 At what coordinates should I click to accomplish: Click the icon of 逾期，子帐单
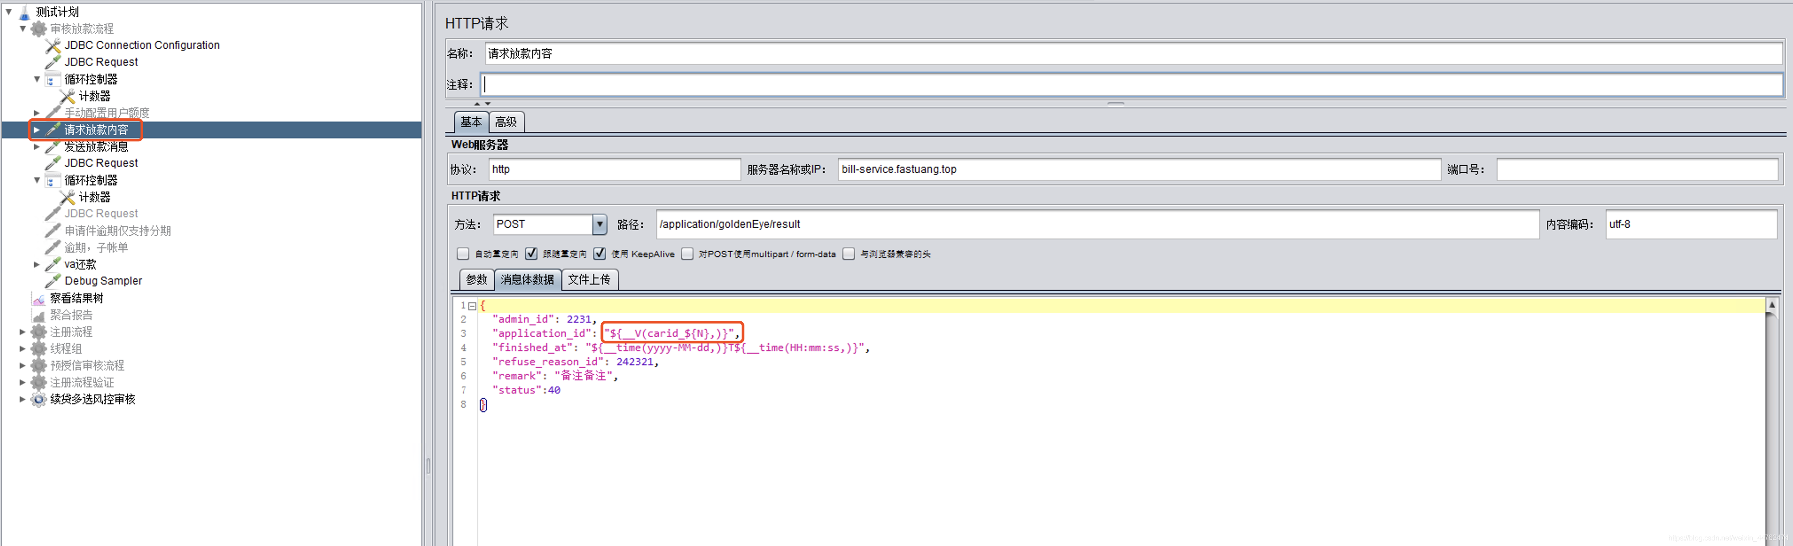tap(53, 247)
